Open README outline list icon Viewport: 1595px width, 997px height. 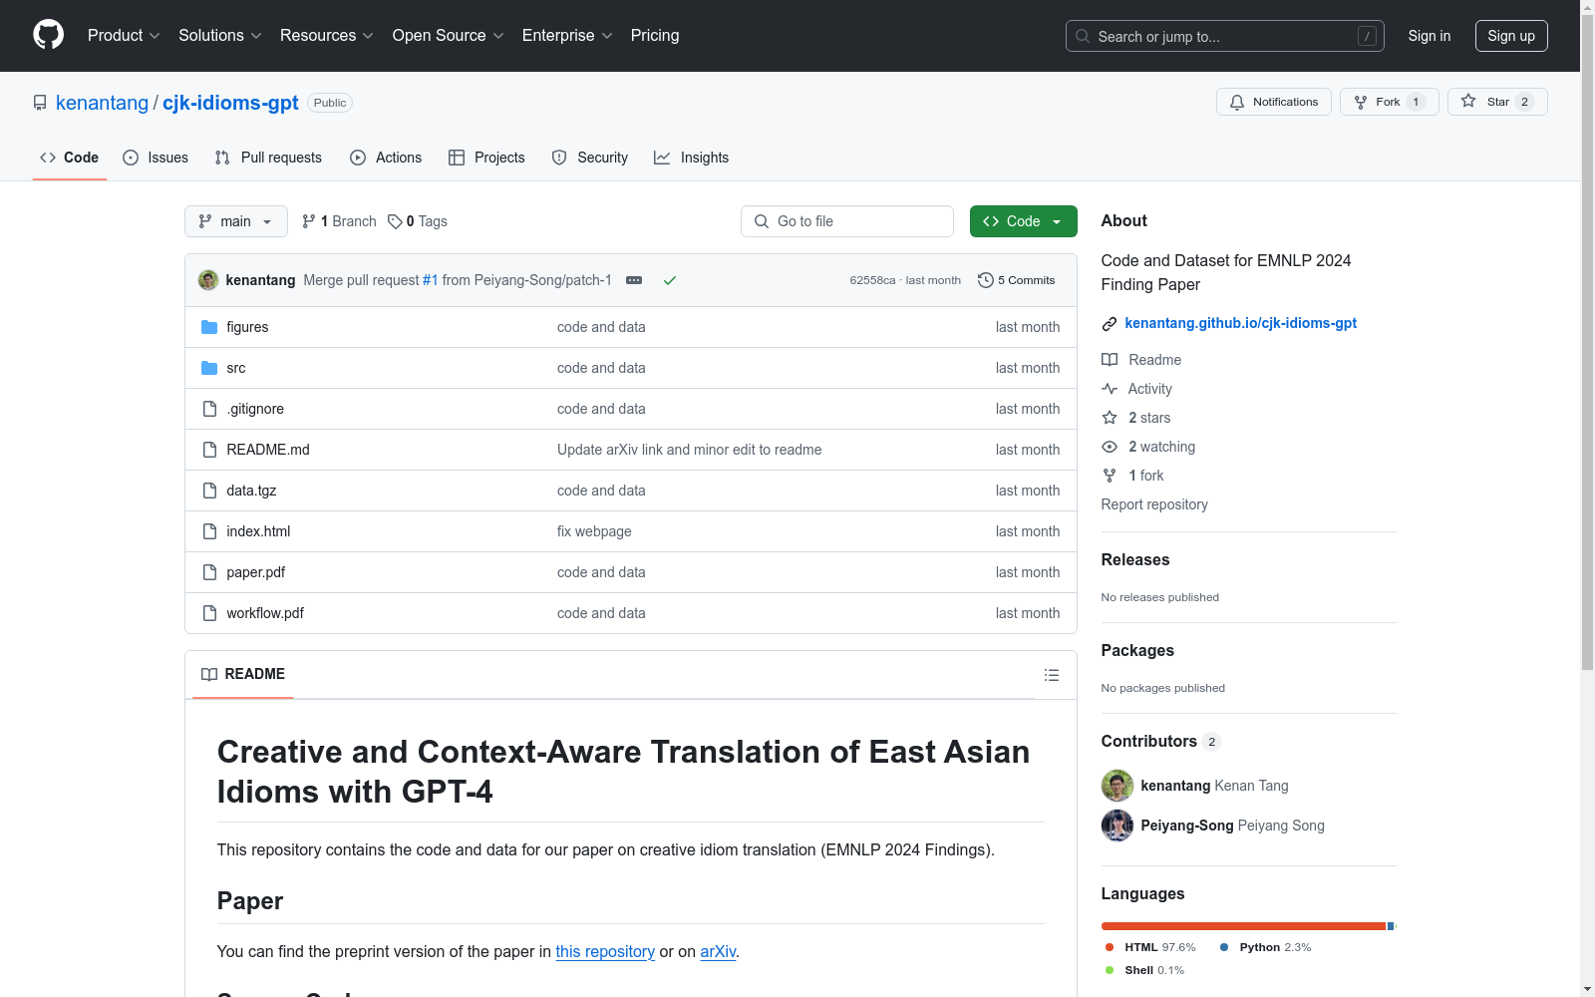pos(1051,675)
